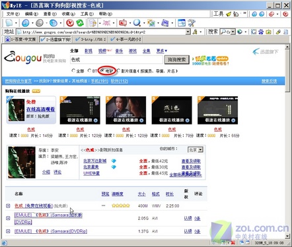292x247 pixels.
Task: Open the 文件 menu
Action: pyautogui.click(x=13, y=14)
